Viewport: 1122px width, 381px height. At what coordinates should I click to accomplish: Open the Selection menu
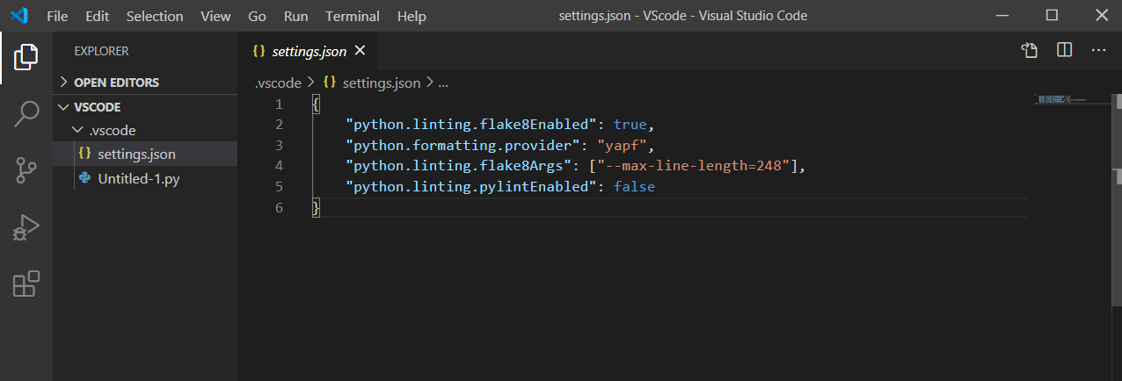pos(155,16)
